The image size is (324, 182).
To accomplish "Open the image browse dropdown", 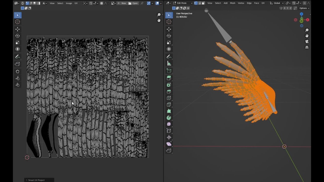I will coord(114,3).
